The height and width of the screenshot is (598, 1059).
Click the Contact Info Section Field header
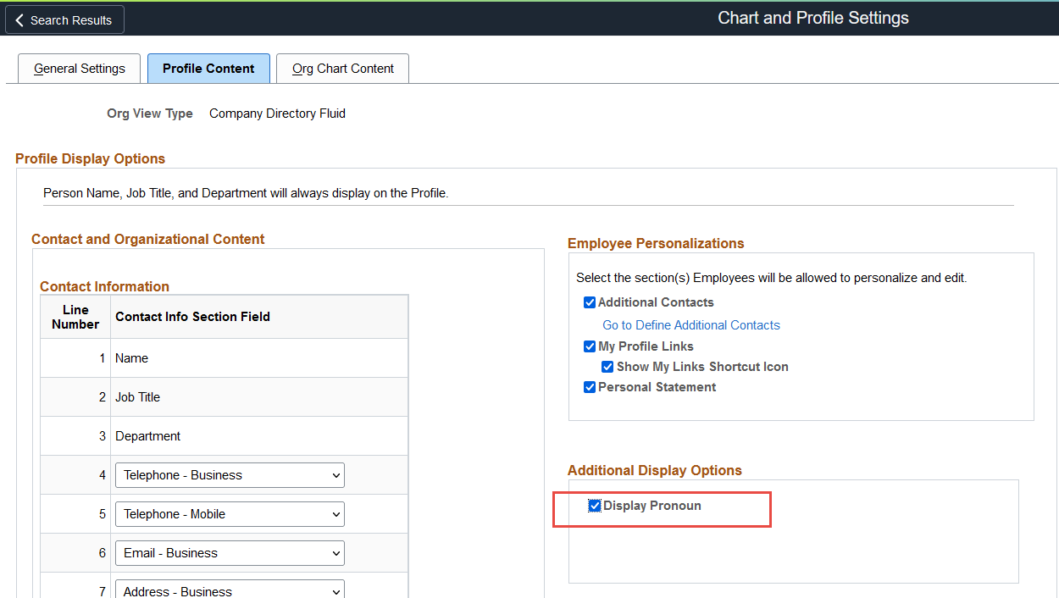pyautogui.click(x=192, y=317)
